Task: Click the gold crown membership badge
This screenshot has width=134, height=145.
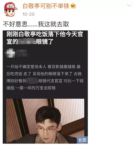Action: (x=73, y=6)
